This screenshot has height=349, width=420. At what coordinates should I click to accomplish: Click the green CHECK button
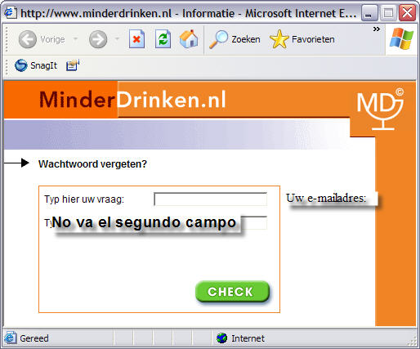click(x=232, y=291)
